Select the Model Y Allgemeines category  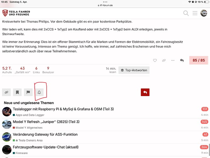tap(27, 128)
